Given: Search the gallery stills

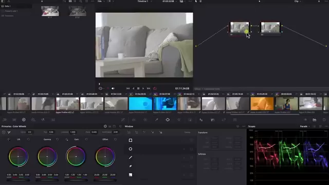Looking at the screenshot, I should [x=81, y=1].
